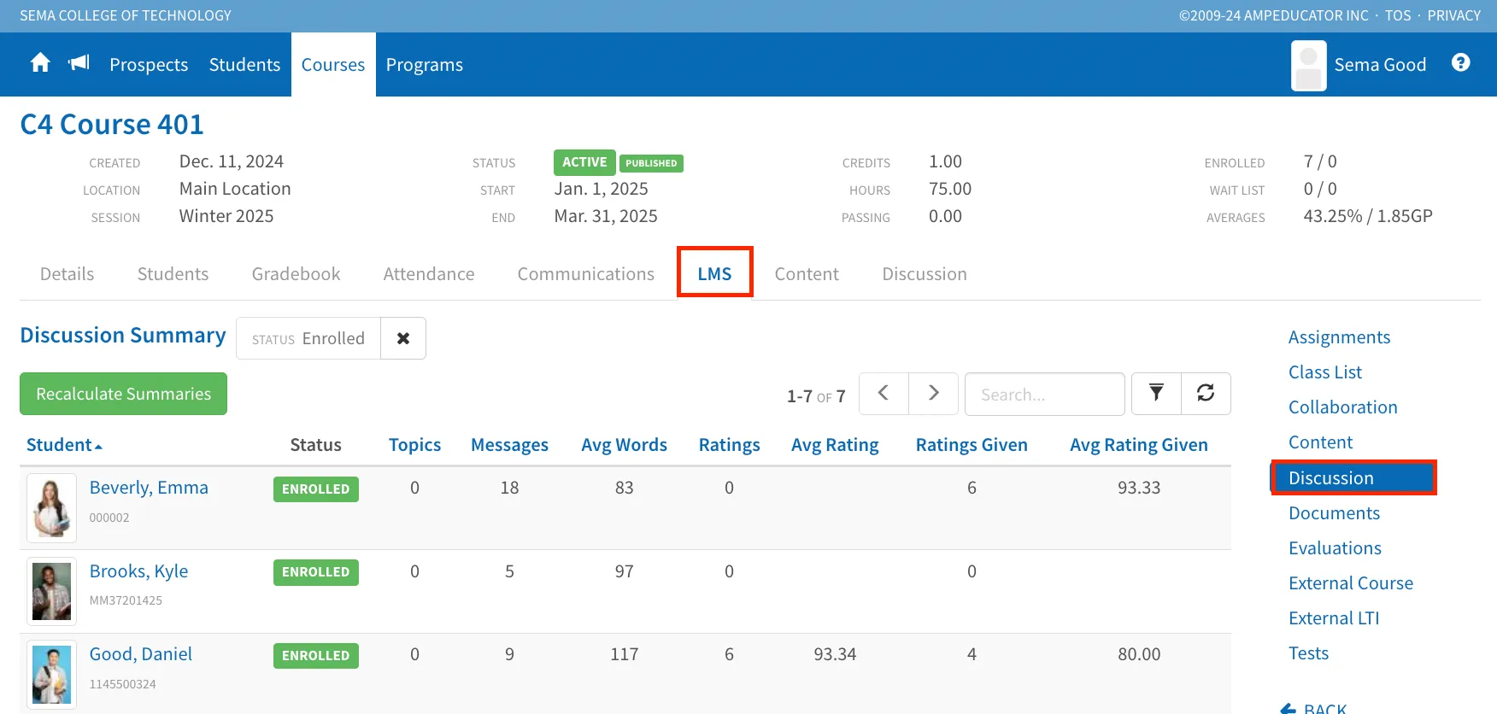Click into the Search field
Viewport: 1497px width, 714px height.
pos(1044,394)
